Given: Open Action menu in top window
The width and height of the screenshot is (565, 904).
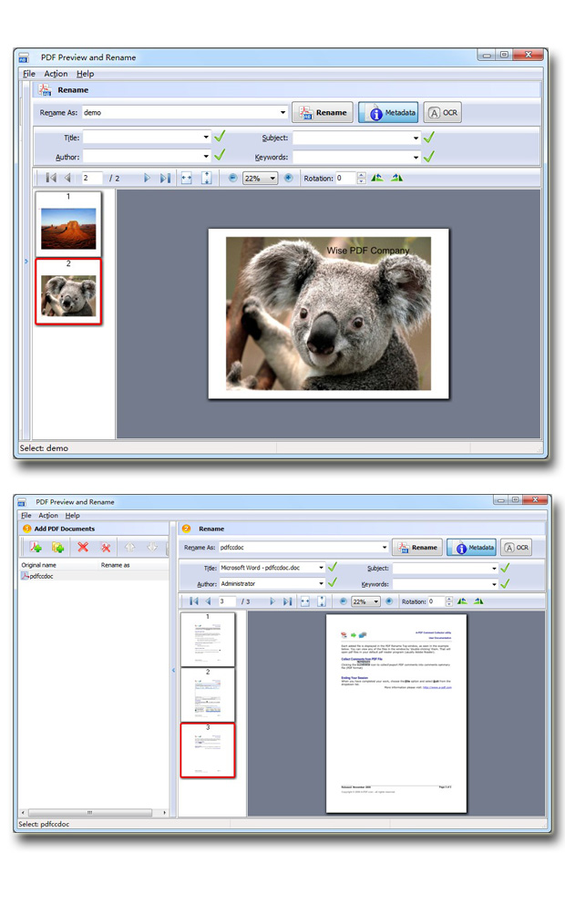Looking at the screenshot, I should (56, 74).
